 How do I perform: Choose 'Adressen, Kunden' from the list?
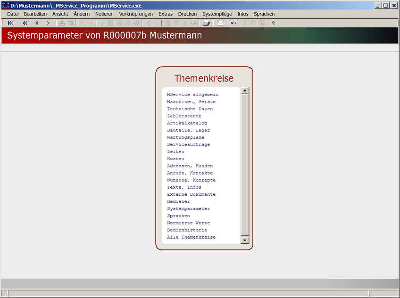(x=190, y=166)
